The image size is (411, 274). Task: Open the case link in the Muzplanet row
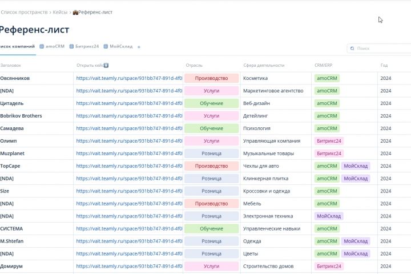(x=129, y=154)
